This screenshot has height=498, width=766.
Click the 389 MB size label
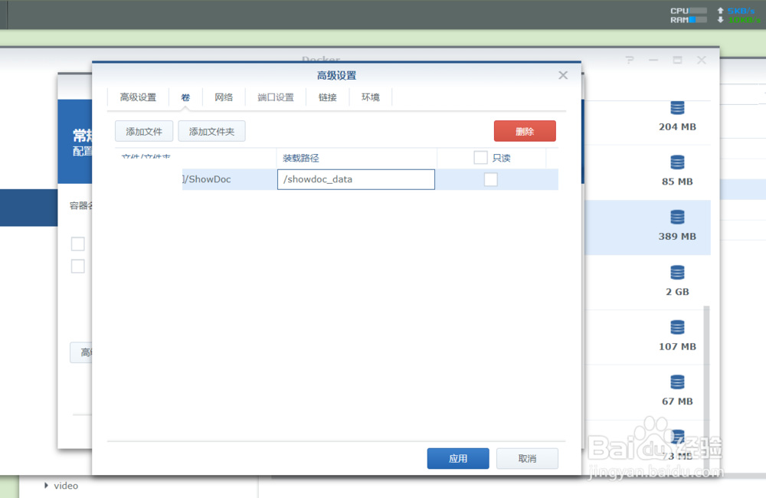[x=677, y=236]
